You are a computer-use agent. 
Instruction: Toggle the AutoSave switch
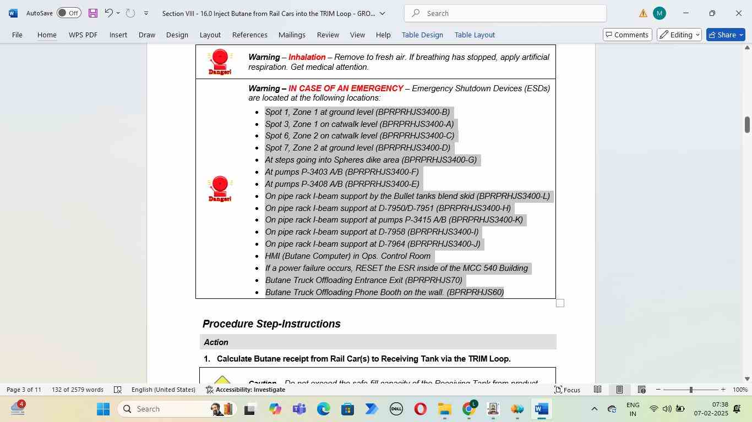click(x=69, y=13)
